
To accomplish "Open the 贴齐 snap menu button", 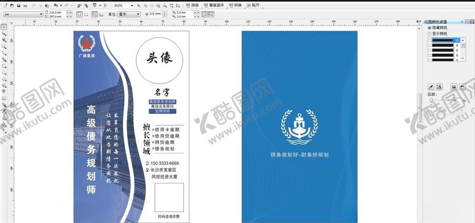I will pyautogui.click(x=253, y=5).
